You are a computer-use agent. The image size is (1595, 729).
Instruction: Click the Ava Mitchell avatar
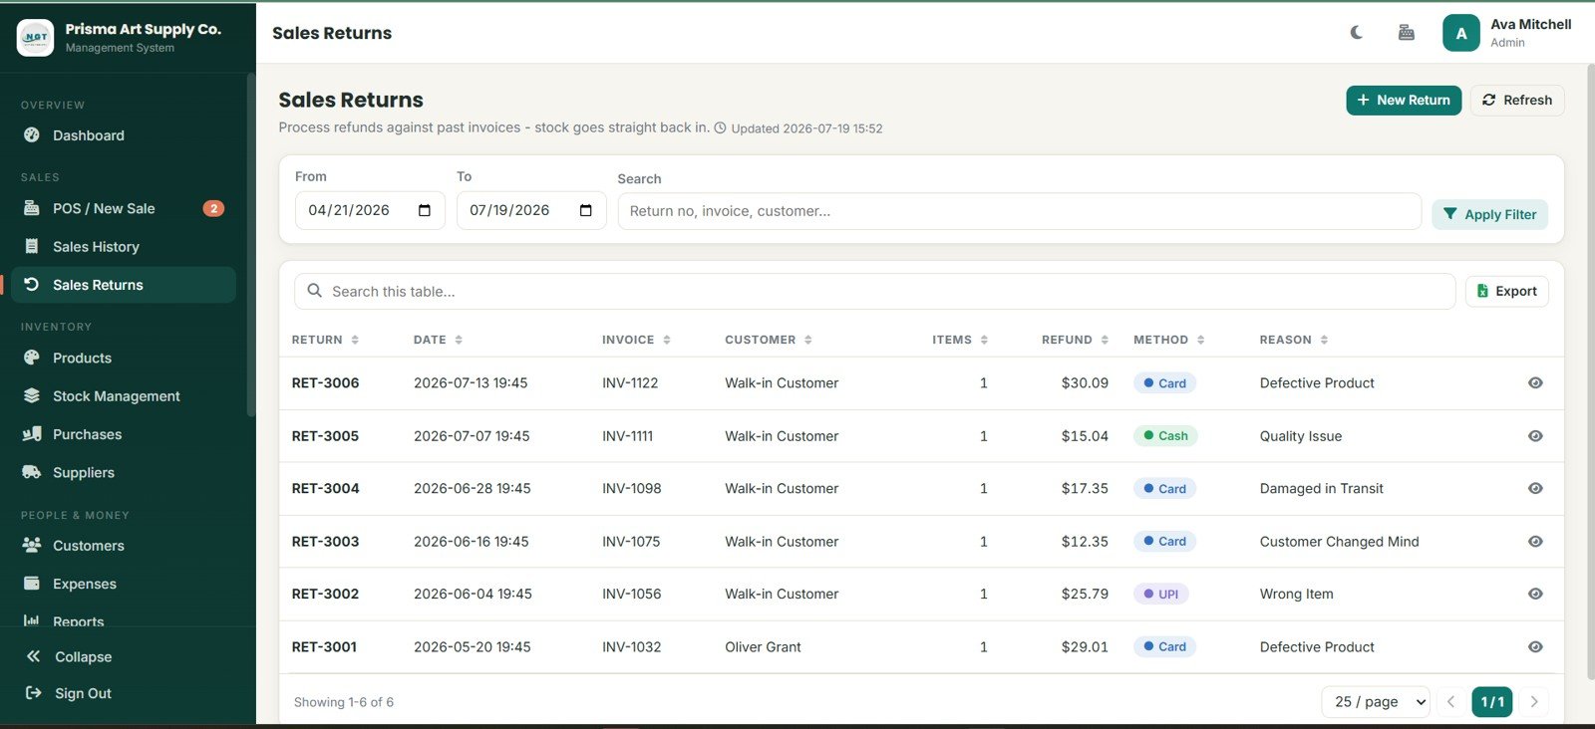pyautogui.click(x=1461, y=33)
